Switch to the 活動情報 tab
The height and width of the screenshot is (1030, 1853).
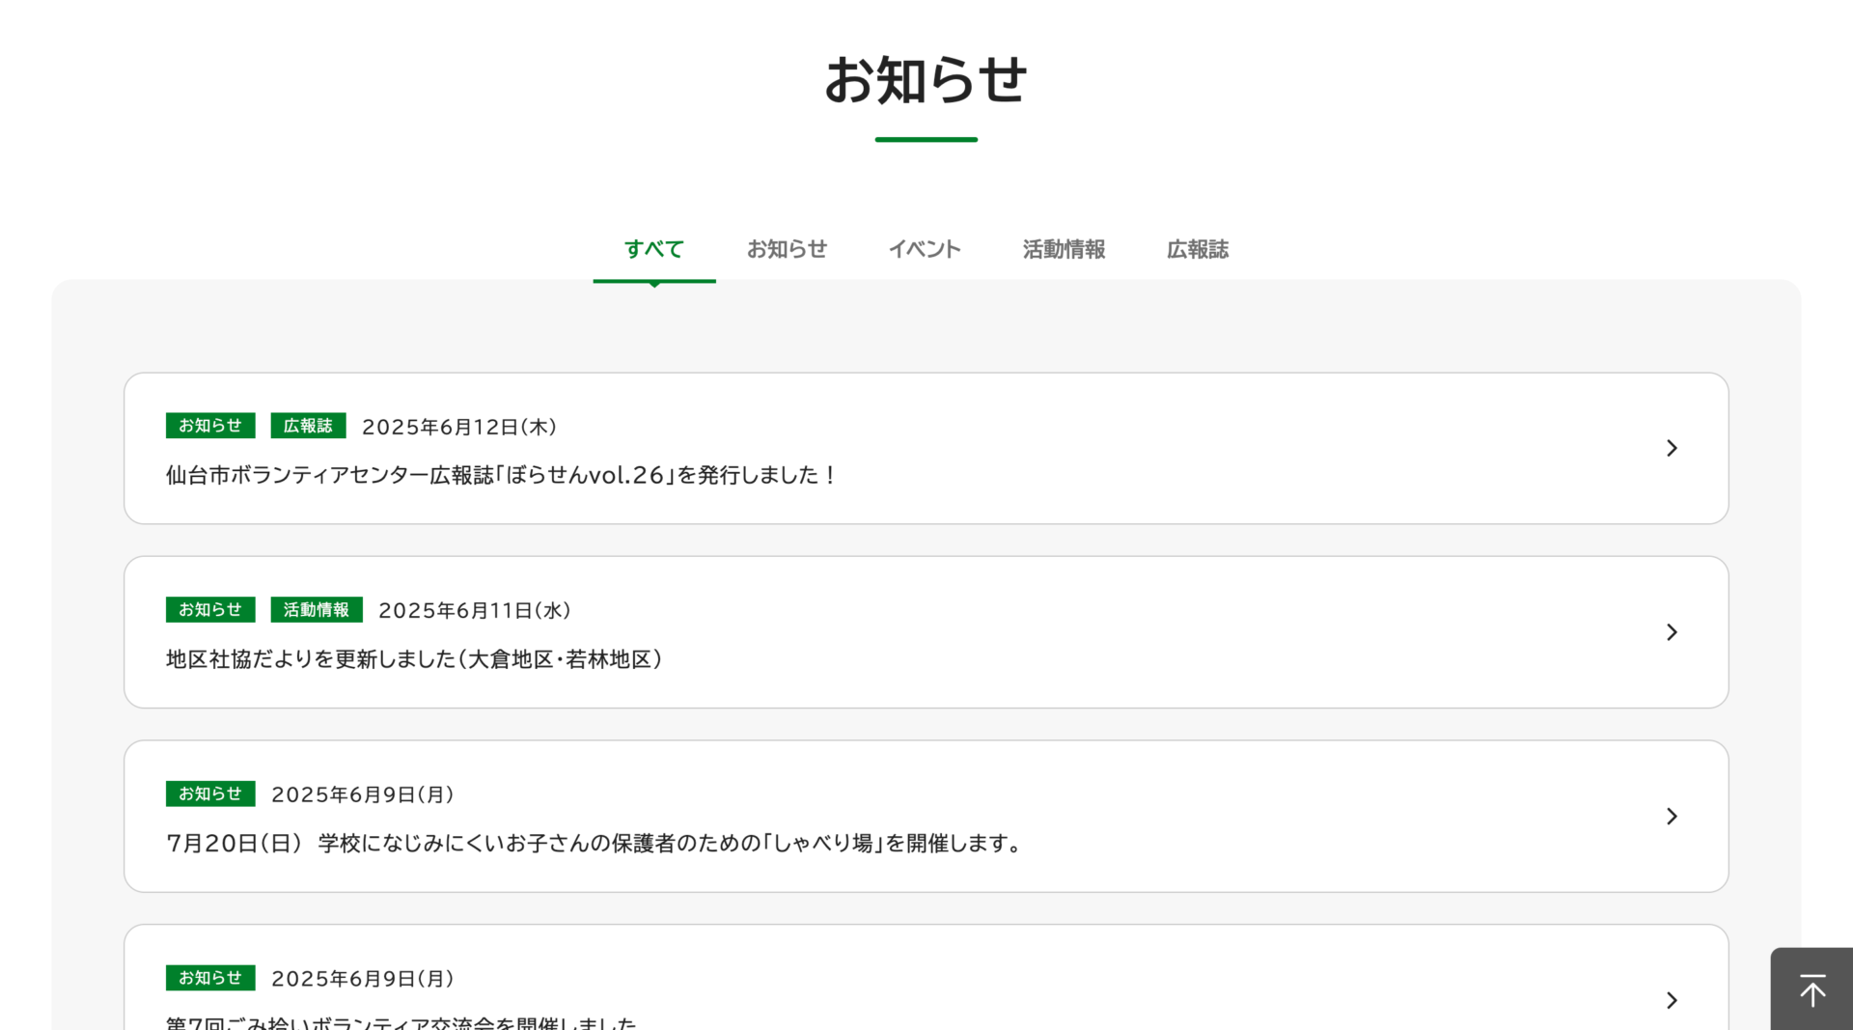pos(1064,249)
